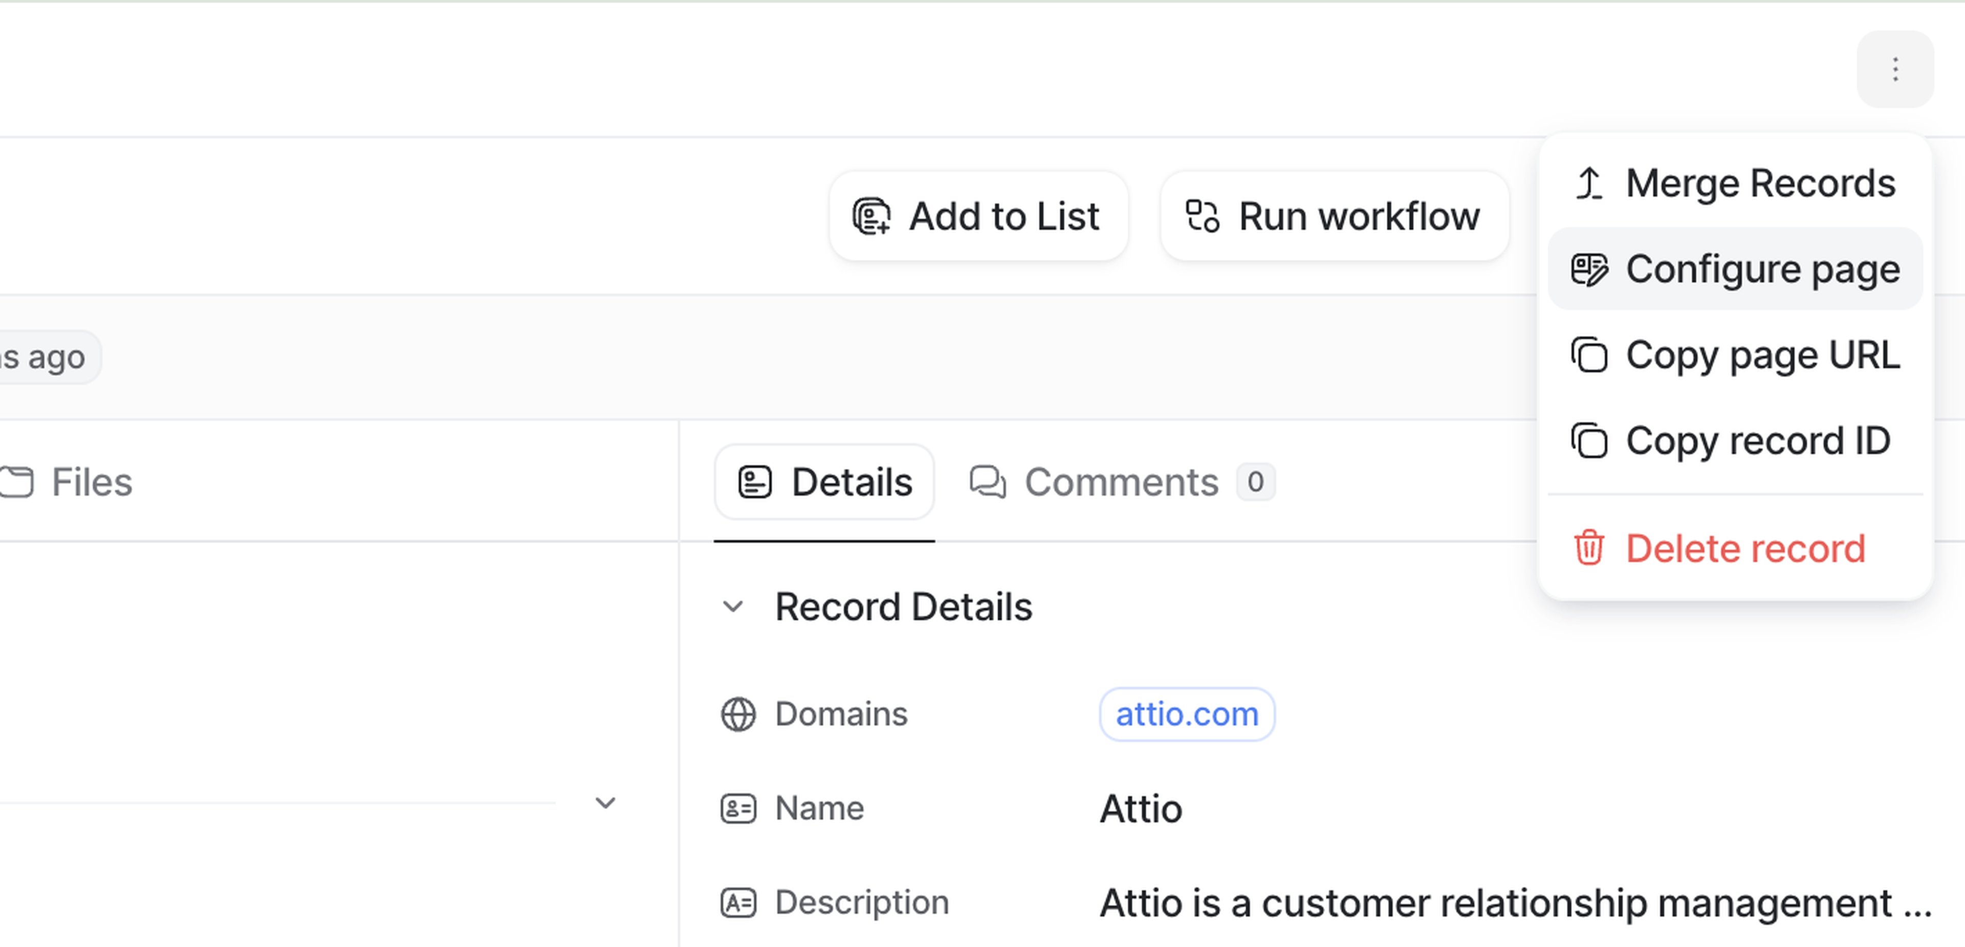1965x947 pixels.
Task: Click the Run workflow icon
Action: (1202, 216)
